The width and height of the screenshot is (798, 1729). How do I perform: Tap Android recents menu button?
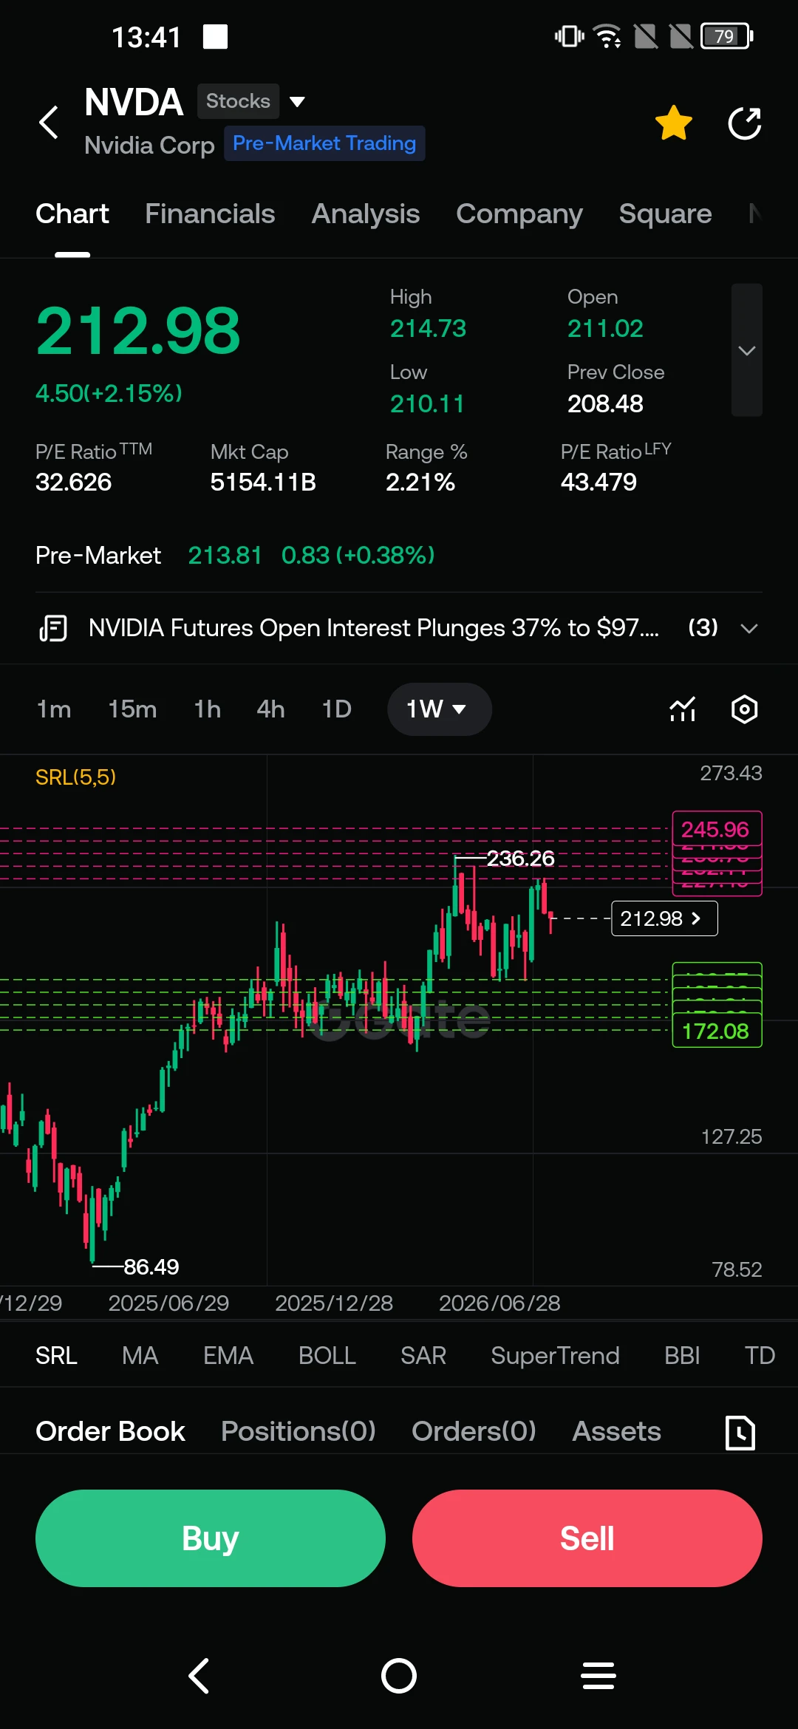[598, 1676]
